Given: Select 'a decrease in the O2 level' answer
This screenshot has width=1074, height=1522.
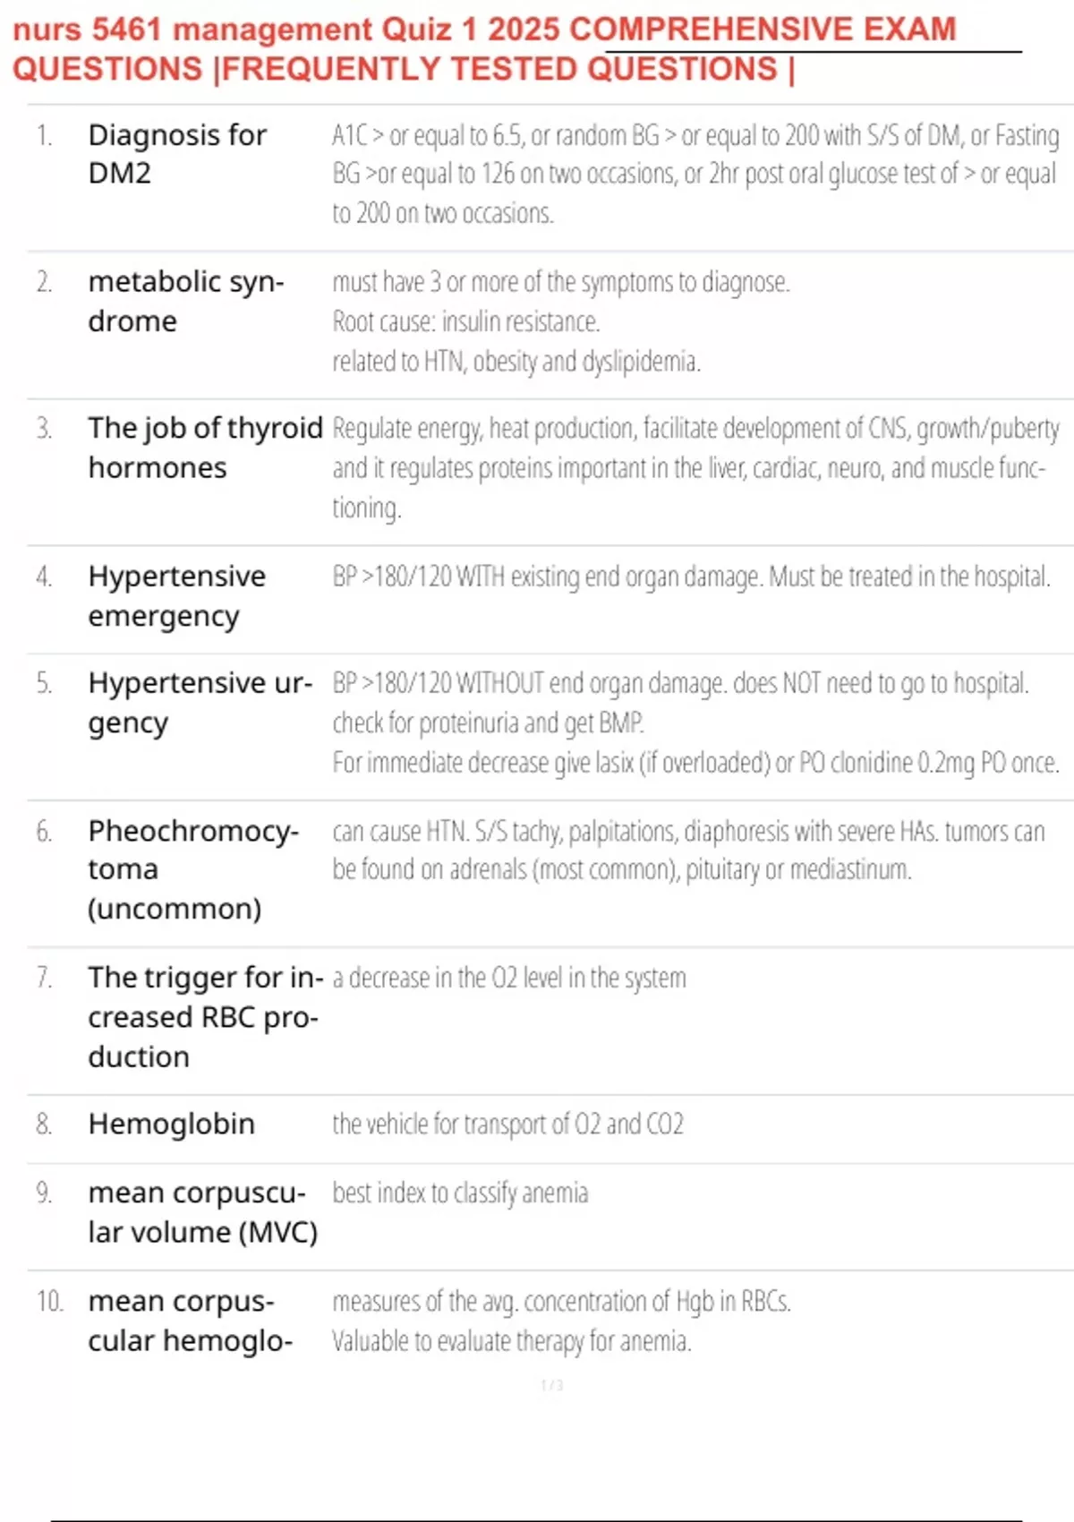Looking at the screenshot, I should coord(508,978).
